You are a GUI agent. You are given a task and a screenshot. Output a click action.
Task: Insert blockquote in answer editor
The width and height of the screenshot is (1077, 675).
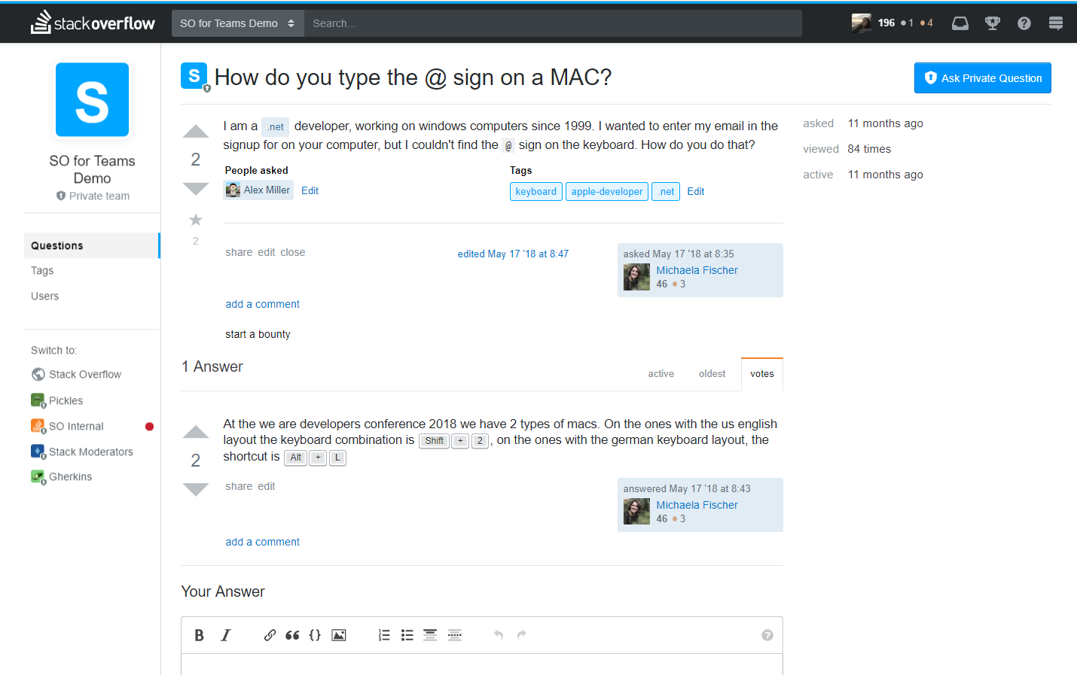(x=292, y=635)
